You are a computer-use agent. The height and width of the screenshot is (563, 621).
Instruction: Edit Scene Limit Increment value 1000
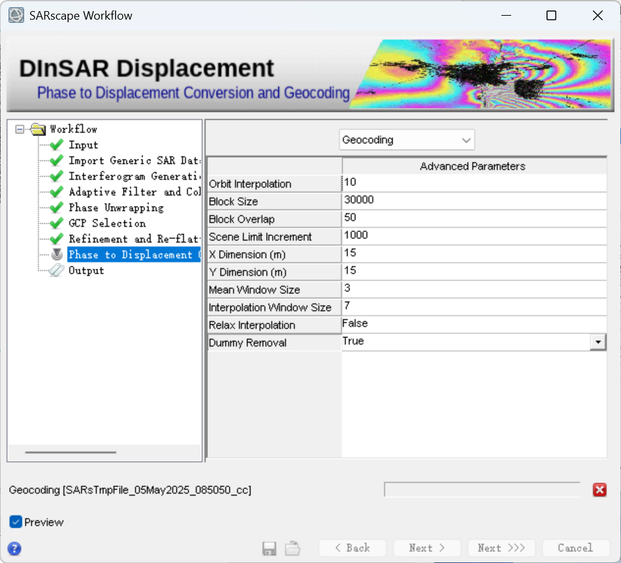(x=474, y=236)
